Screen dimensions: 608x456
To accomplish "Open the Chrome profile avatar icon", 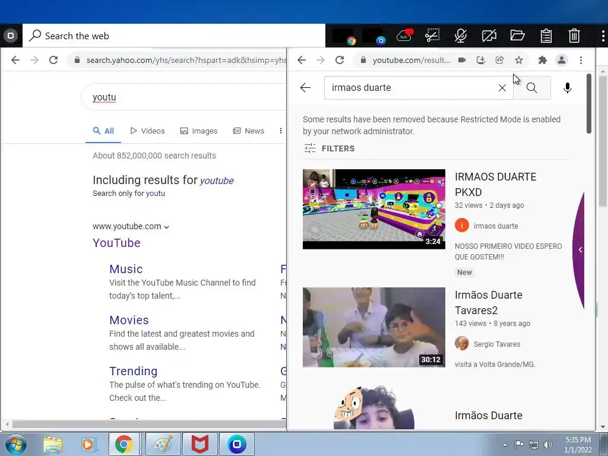I will pos(562,60).
